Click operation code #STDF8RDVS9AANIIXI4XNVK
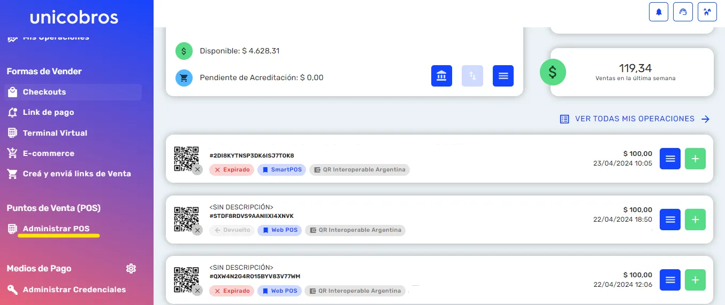 pos(251,216)
